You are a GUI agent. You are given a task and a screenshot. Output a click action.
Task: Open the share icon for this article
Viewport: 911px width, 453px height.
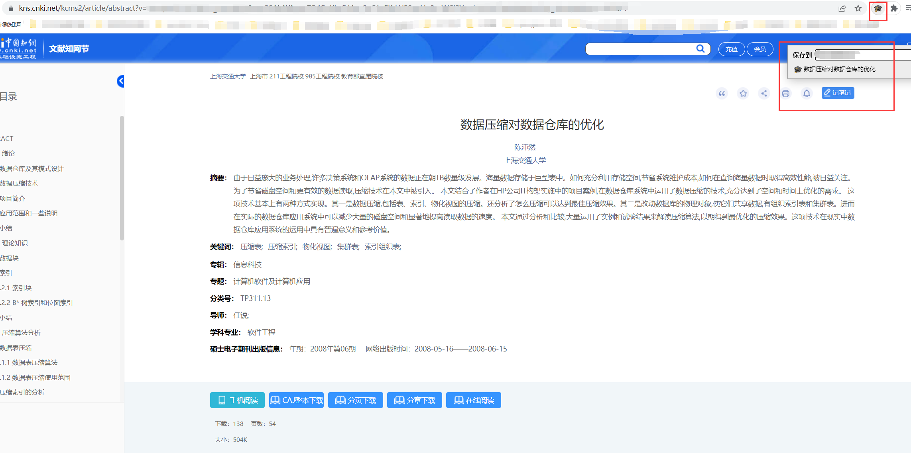pyautogui.click(x=764, y=93)
